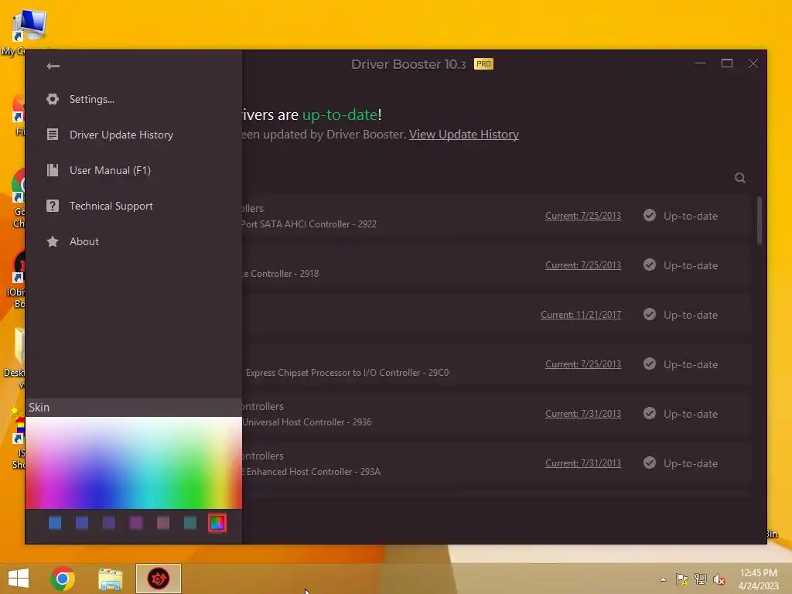This screenshot has height=594, width=792.
Task: Click the Driver Update History list icon
Action: point(53,135)
